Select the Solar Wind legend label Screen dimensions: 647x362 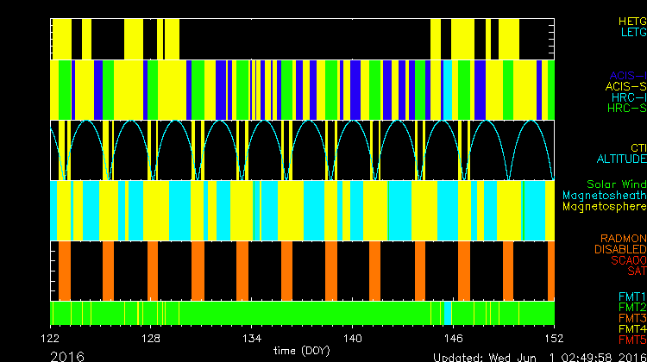click(616, 184)
